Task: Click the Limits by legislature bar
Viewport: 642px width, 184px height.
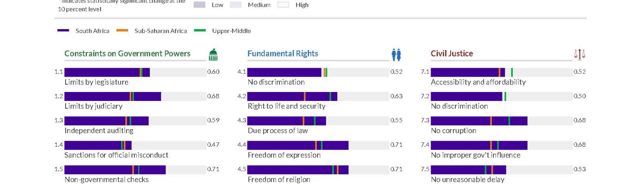Action: tap(107, 72)
